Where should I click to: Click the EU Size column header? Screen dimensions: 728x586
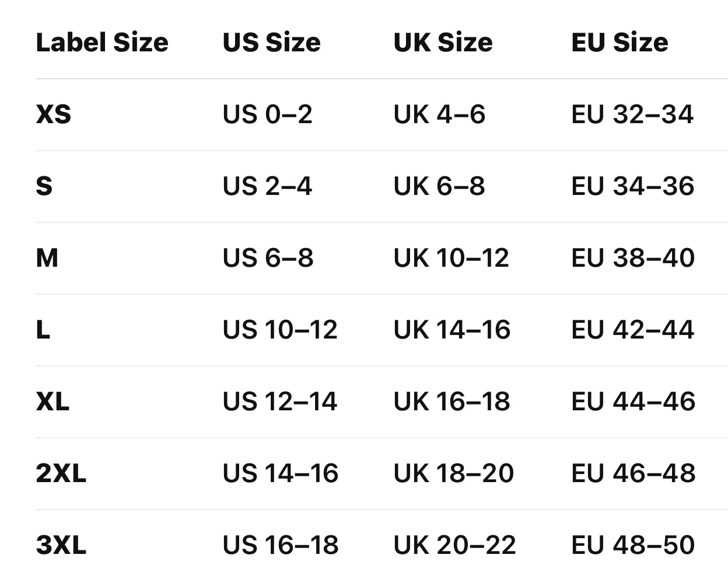pyautogui.click(x=619, y=43)
